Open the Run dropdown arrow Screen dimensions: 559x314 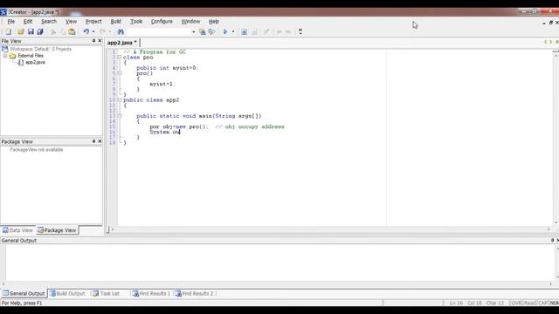click(x=233, y=31)
